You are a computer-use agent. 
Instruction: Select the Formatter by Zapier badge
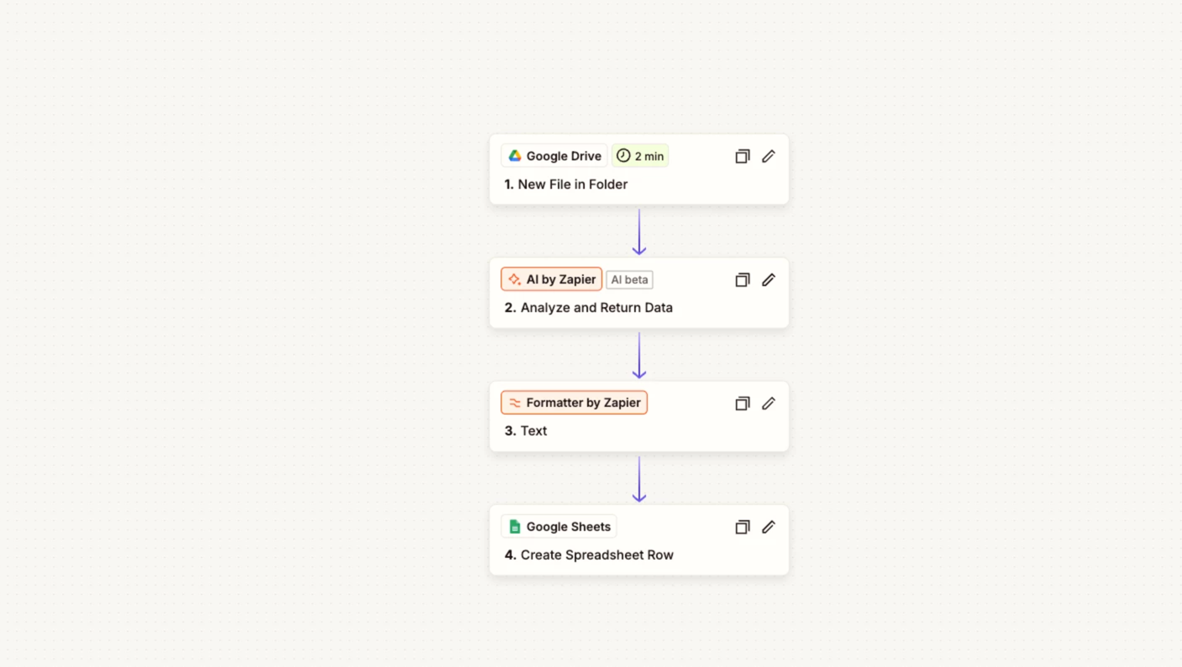coord(574,403)
